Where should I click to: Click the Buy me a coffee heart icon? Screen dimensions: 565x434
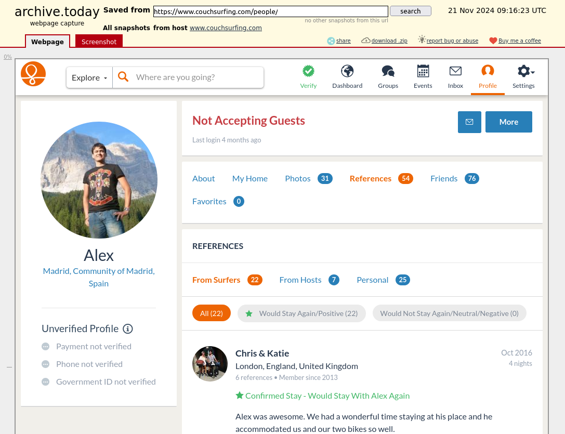493,41
